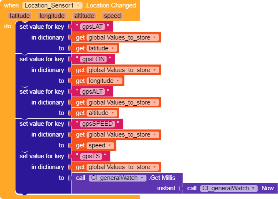This screenshot has width=278, height=199.
Task: Select 'set value for key' block for gpsLON
Action: pyautogui.click(x=42, y=59)
